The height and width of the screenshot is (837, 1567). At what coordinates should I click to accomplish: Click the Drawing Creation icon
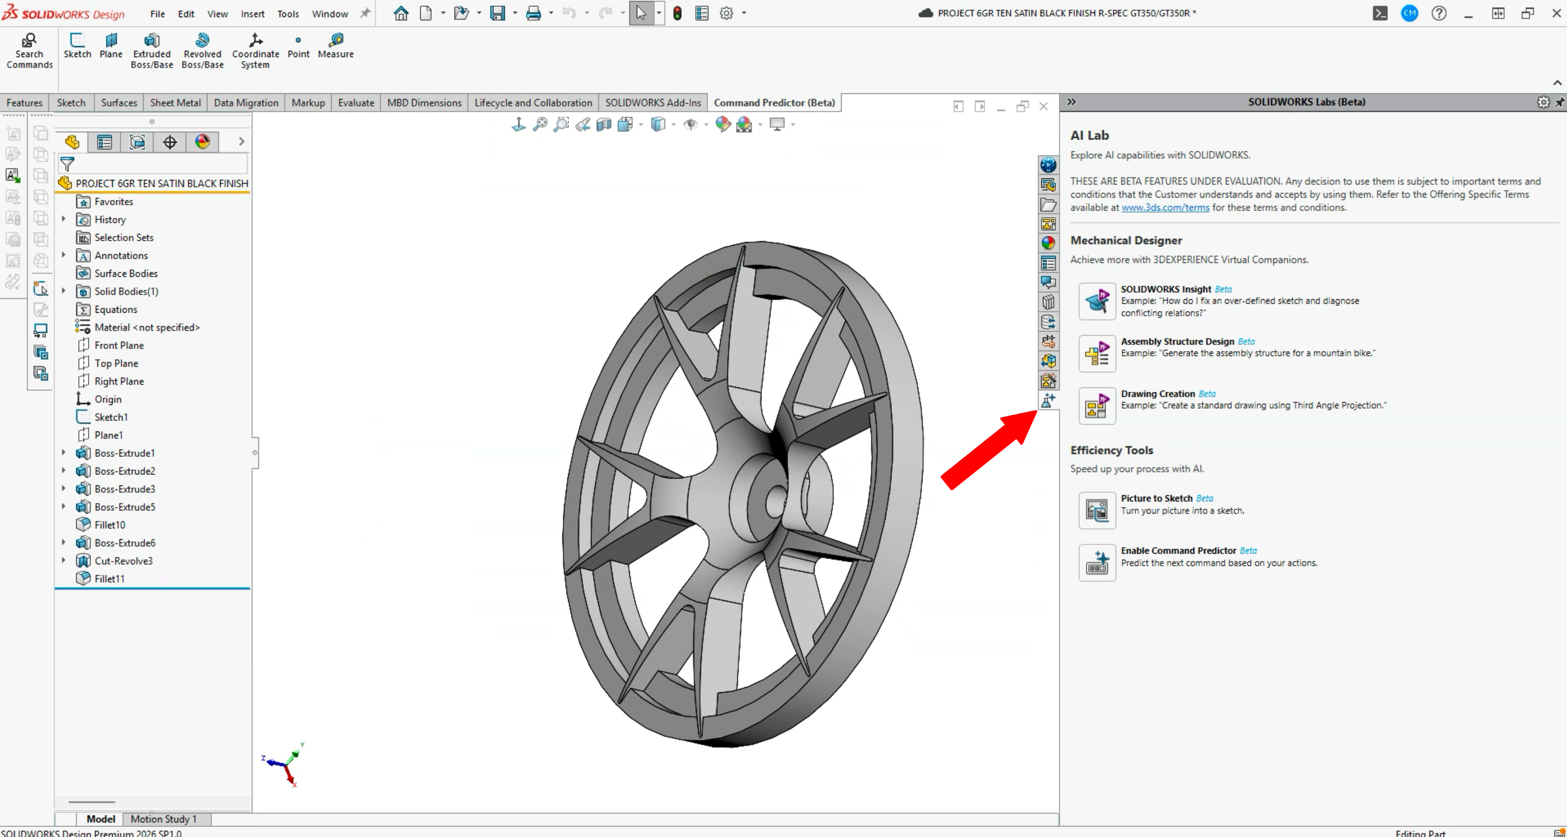pyautogui.click(x=1096, y=406)
